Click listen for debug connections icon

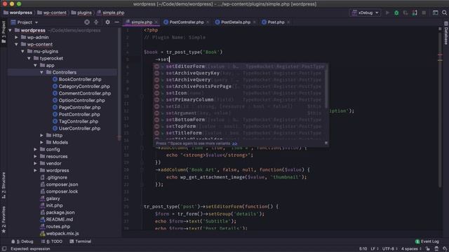coord(415,13)
